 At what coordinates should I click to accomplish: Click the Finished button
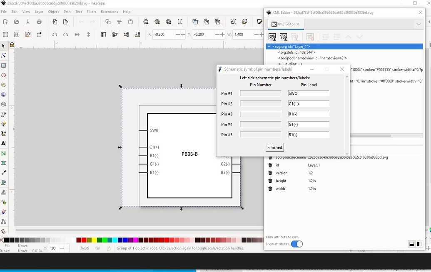[274, 147]
